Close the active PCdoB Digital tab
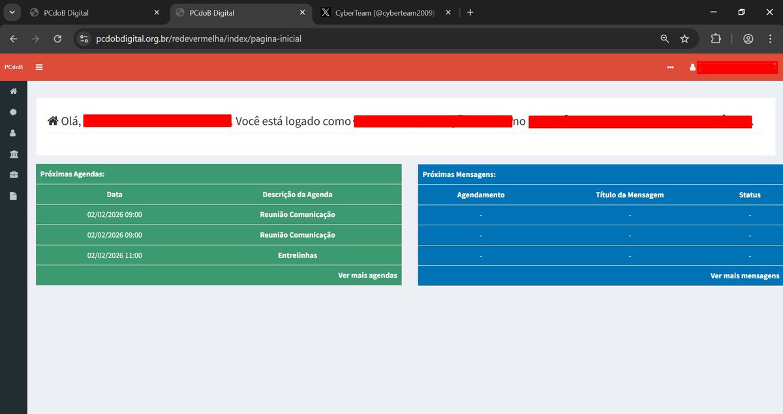The width and height of the screenshot is (783, 414). point(302,12)
